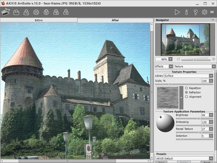
Task: Click the Scale value input field
Action: pyautogui.click(x=205, y=81)
